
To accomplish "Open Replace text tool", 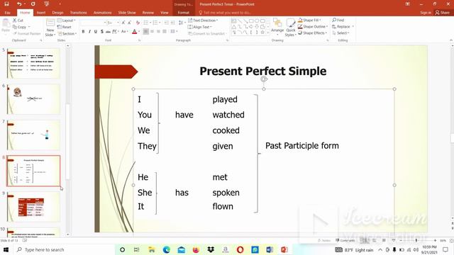I will pos(342,26).
